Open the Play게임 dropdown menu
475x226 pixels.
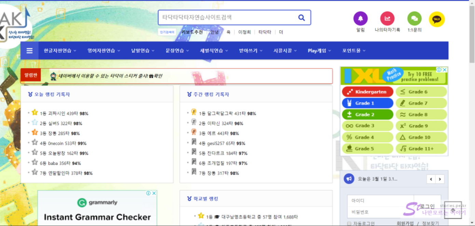319,51
